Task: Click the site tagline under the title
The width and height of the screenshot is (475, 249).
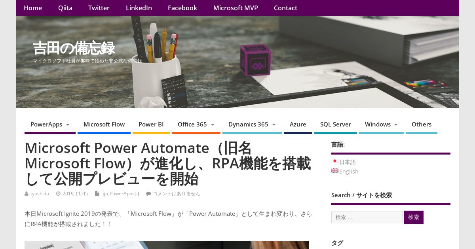Action: click(87, 61)
